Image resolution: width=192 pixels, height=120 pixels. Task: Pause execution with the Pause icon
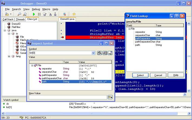[x=39, y=14]
